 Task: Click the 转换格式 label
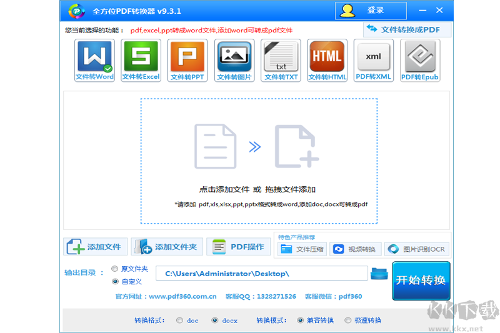pos(149,321)
